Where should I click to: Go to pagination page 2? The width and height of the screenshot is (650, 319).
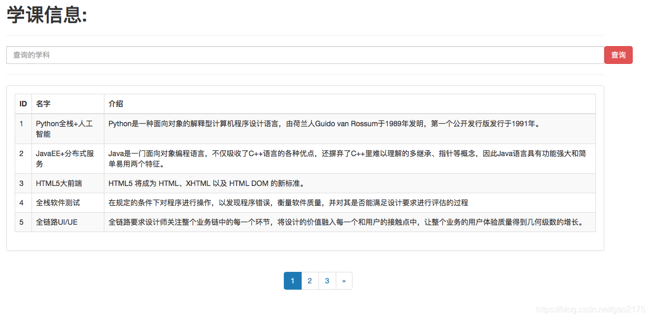point(310,281)
